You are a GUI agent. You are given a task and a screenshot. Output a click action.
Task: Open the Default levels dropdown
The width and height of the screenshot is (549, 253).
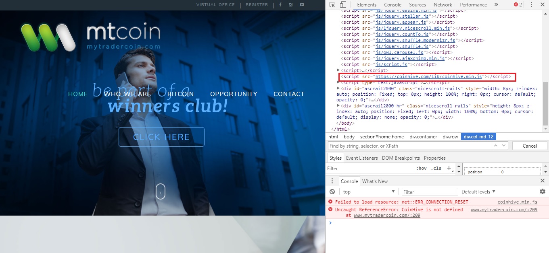pyautogui.click(x=479, y=192)
